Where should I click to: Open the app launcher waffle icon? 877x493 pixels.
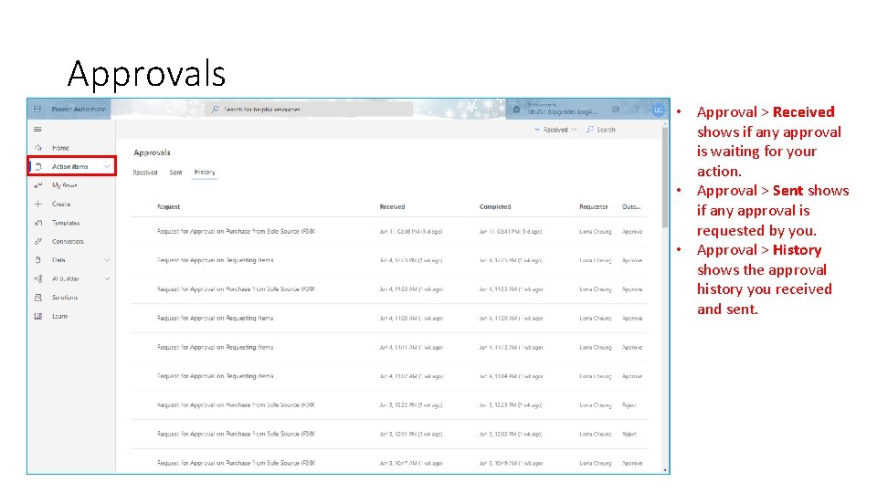(37, 109)
